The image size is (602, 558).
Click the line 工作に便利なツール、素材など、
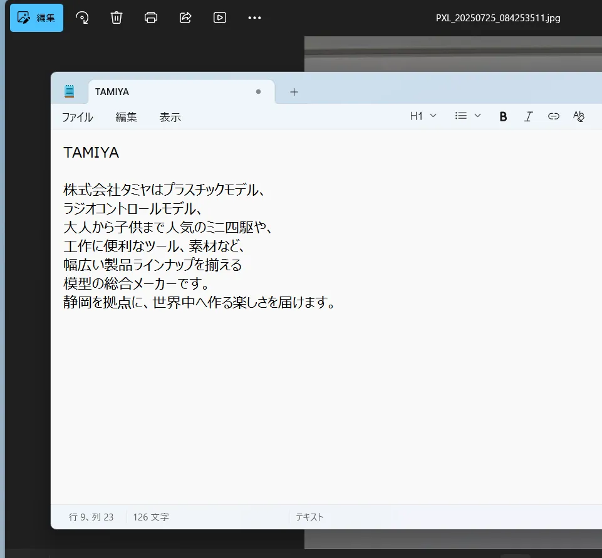tap(154, 246)
